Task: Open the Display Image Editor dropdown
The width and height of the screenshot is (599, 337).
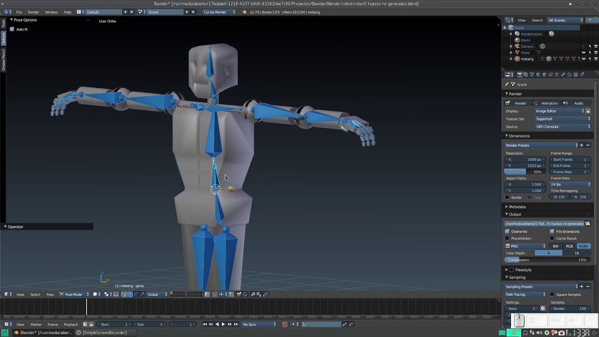Action: 560,111
